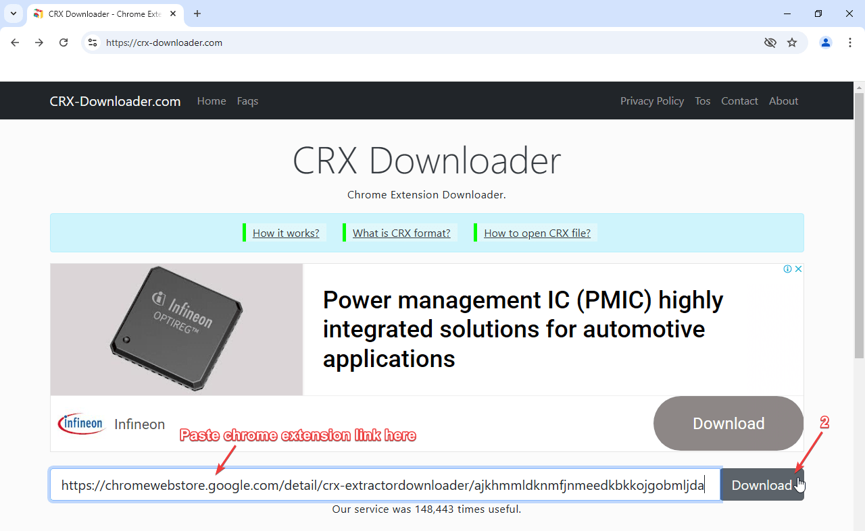Click the third-party cookies eye icon
Viewport: 865px width, 531px height.
[770, 43]
